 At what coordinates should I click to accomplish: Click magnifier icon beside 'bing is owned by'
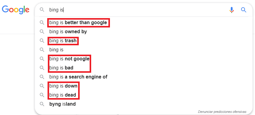pyautogui.click(x=42, y=32)
